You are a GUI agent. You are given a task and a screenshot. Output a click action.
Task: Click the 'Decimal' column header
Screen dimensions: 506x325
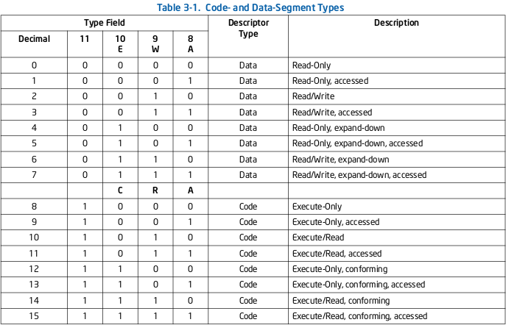34,39
